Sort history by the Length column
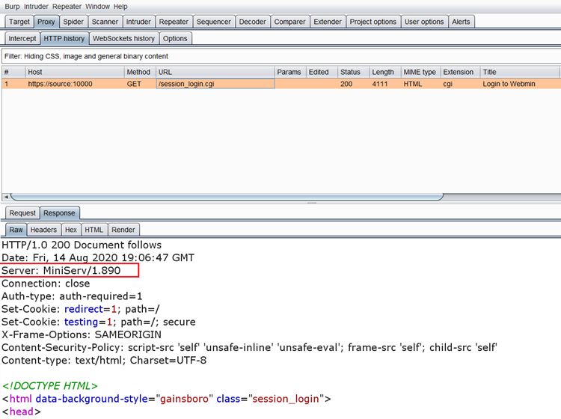The height and width of the screenshot is (419, 561). [385, 73]
